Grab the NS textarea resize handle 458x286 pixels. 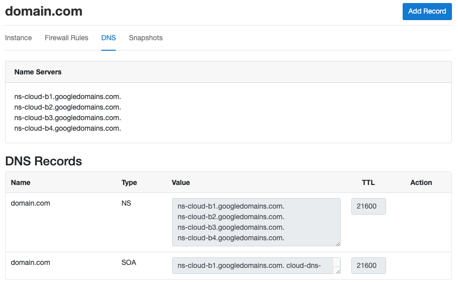click(x=338, y=244)
